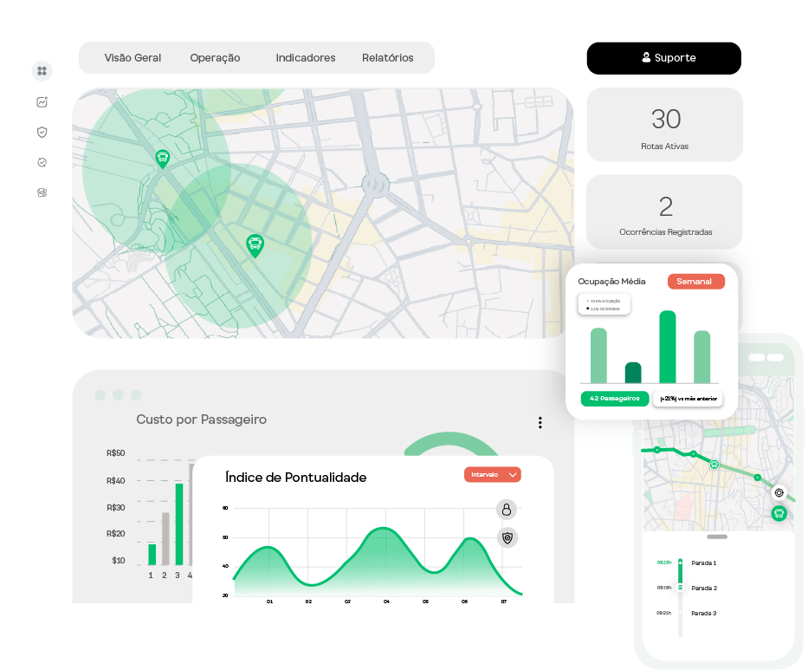808x670 pixels.
Task: Select Parada 2 in the phone stop list
Action: tap(704, 588)
